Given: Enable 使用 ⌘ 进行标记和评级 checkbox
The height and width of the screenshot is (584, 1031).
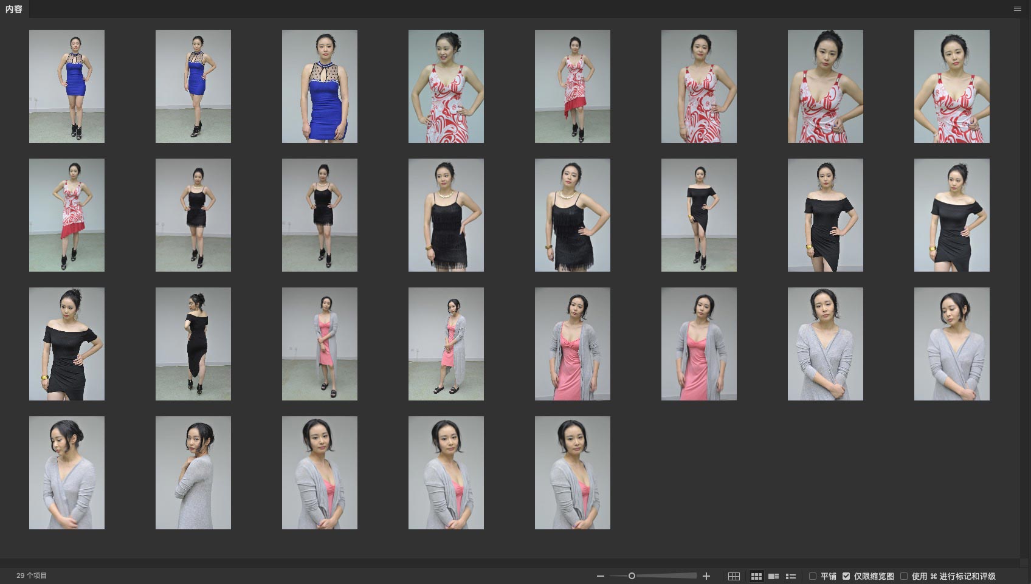Looking at the screenshot, I should click(x=904, y=576).
